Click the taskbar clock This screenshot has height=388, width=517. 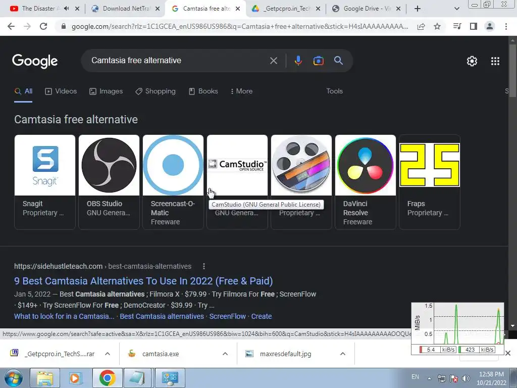(491, 378)
